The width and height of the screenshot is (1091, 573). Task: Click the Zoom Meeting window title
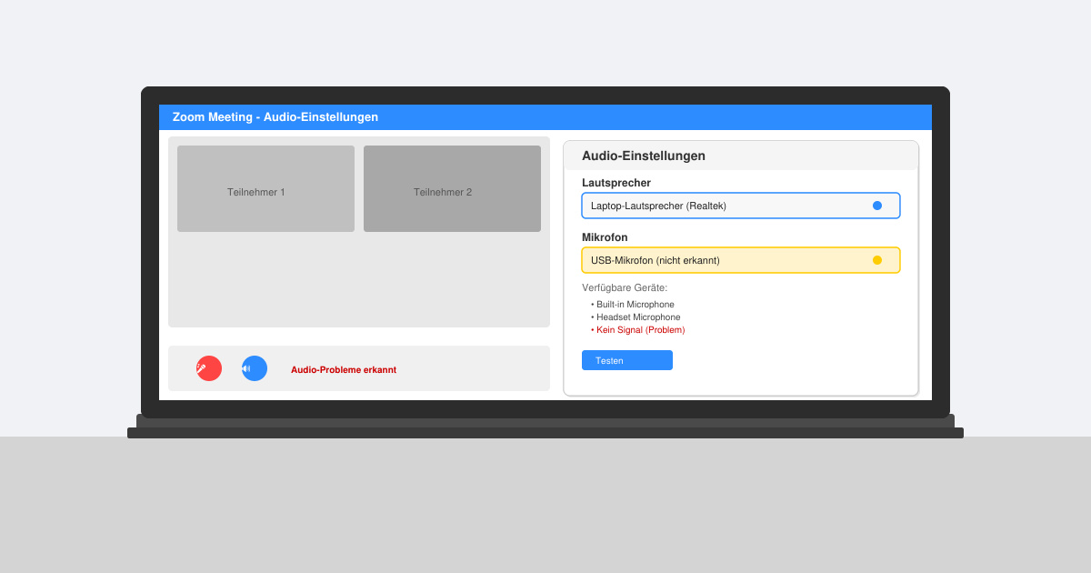pyautogui.click(x=275, y=117)
